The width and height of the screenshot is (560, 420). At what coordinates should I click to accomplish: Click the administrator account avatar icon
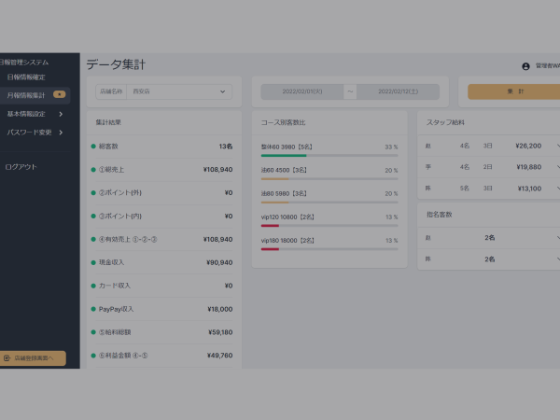(525, 66)
